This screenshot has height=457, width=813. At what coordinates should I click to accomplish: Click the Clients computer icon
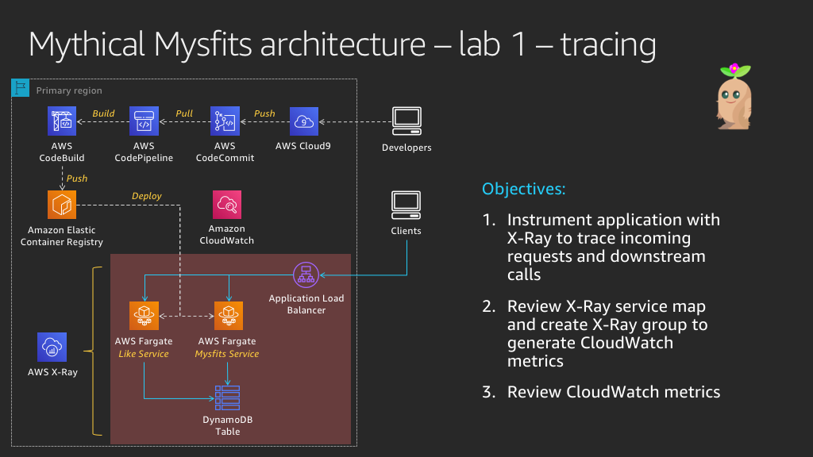(x=406, y=205)
